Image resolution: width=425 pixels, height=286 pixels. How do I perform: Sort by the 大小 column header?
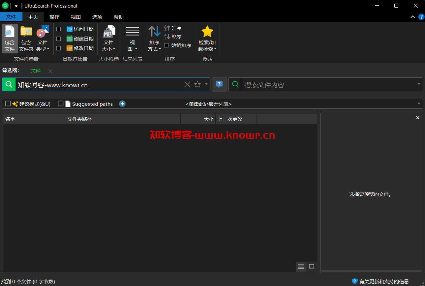198,119
